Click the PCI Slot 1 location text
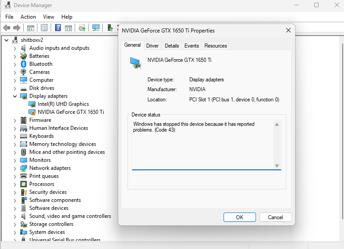The height and width of the screenshot is (249, 344). click(x=234, y=100)
